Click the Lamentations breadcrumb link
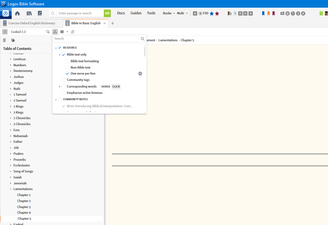Viewport: 328px width, 225px height. [x=168, y=40]
